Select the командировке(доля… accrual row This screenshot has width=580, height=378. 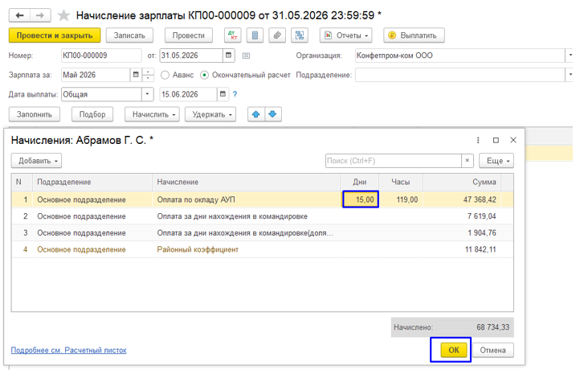coord(262,233)
